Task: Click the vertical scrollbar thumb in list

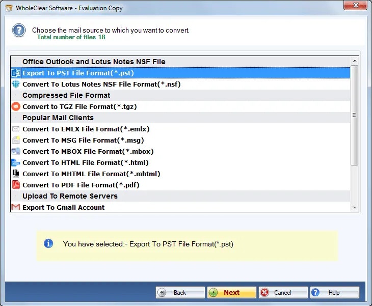Action: 355,115
